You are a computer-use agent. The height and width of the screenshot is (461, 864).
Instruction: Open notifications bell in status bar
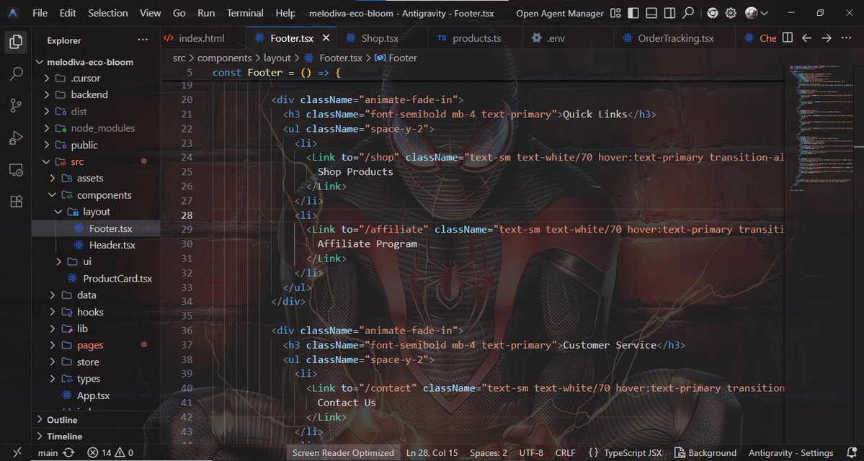click(852, 453)
